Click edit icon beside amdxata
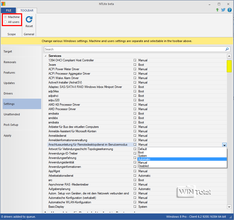The image size is (234, 220). (x=135, y=122)
